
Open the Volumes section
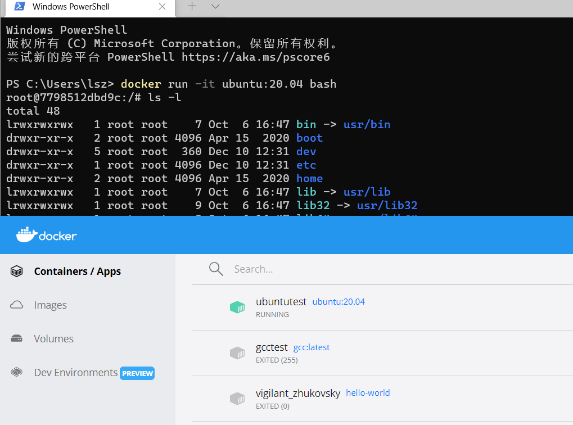coord(54,338)
